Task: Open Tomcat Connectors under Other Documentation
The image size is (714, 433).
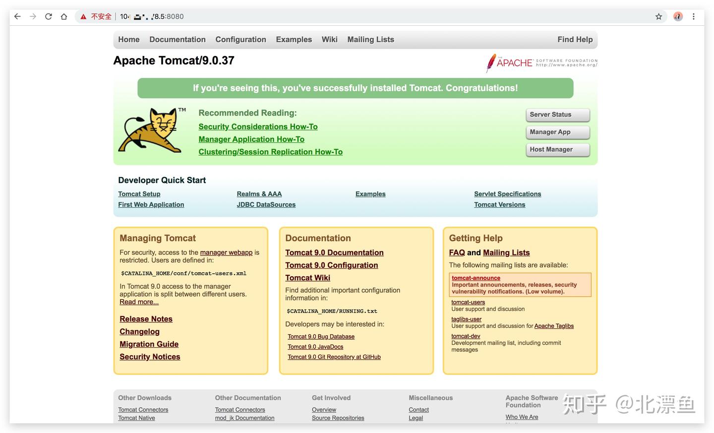Action: pos(240,410)
